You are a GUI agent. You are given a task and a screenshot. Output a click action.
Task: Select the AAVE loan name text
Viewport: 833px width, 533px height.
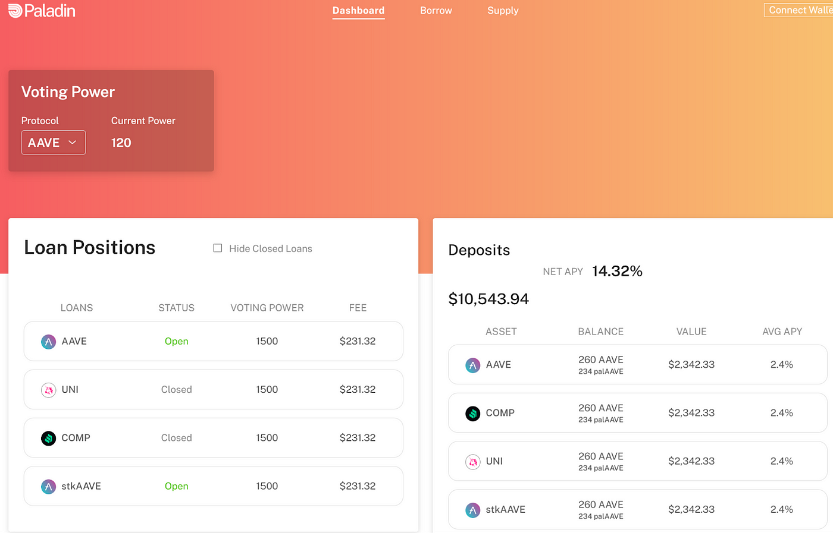pos(74,341)
